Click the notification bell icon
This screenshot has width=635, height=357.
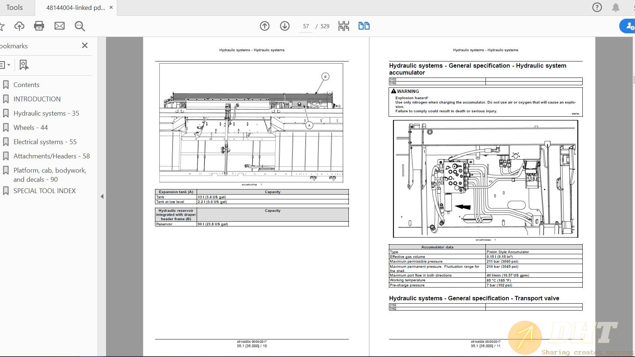(616, 7)
